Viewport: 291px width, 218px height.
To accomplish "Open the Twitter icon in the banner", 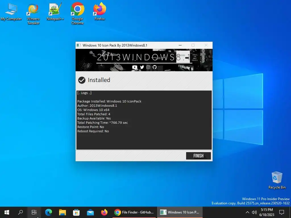I will pyautogui.click(x=142, y=67).
